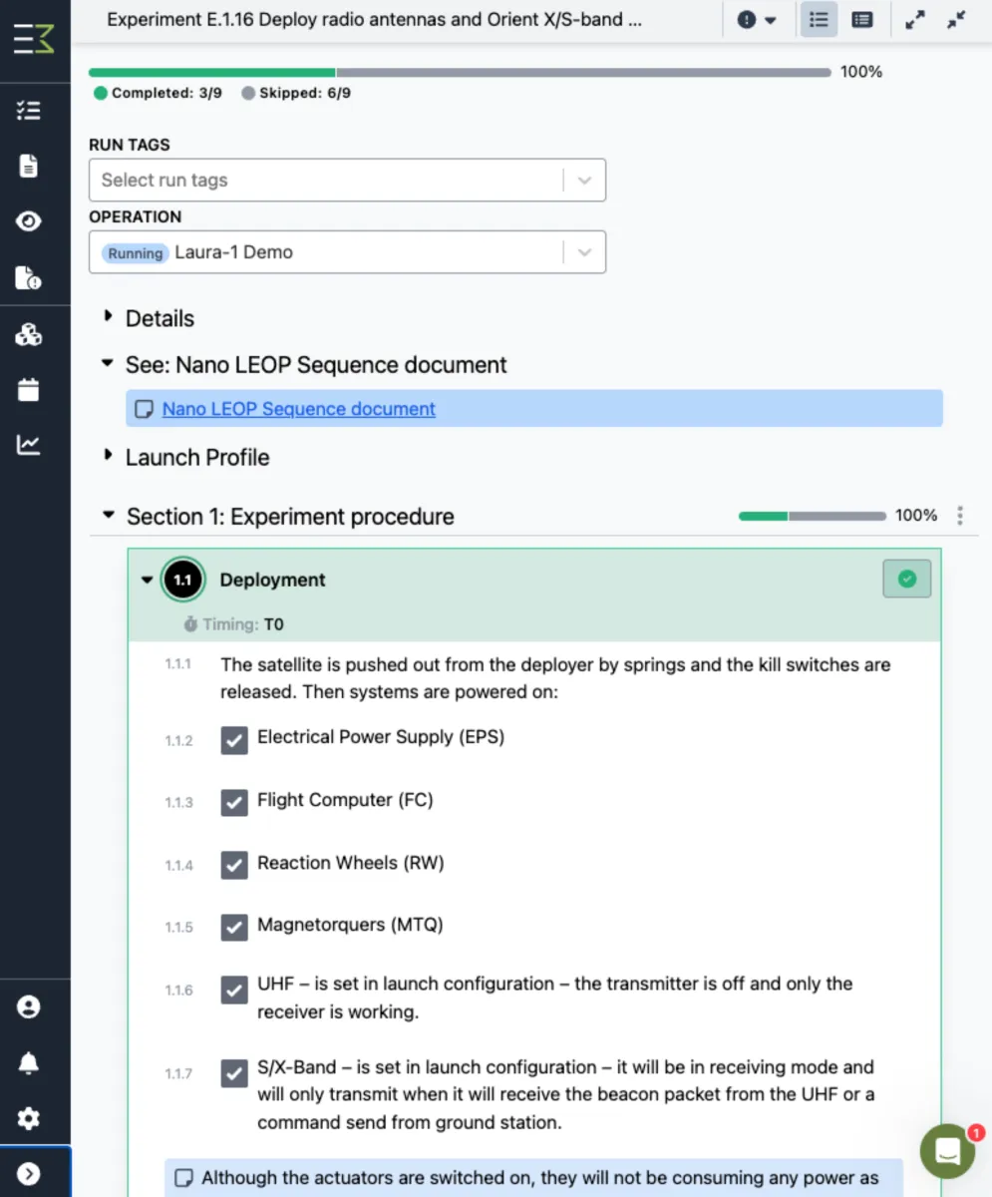Toggle the UHF launch configuration checkbox
This screenshot has height=1197, width=992.
point(234,990)
